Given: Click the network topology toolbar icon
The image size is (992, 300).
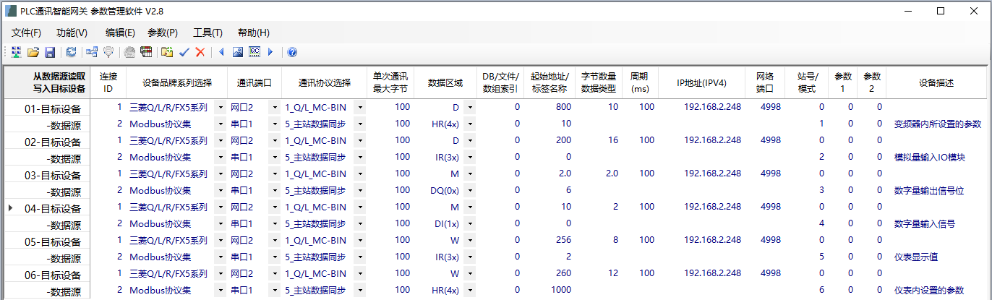Looking at the screenshot, I should pos(92,52).
